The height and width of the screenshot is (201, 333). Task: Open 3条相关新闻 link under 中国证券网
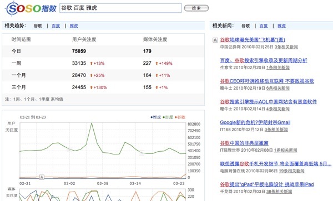286,47
